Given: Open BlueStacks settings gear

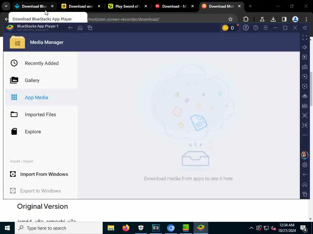Looking at the screenshot, I should point(305,165).
